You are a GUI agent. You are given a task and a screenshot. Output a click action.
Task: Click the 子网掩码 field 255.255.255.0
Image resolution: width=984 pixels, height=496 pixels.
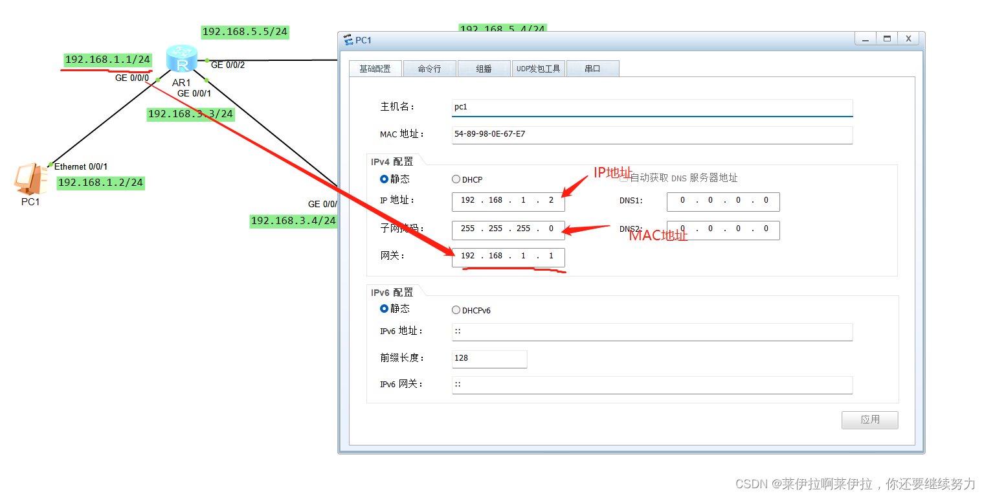pyautogui.click(x=508, y=229)
